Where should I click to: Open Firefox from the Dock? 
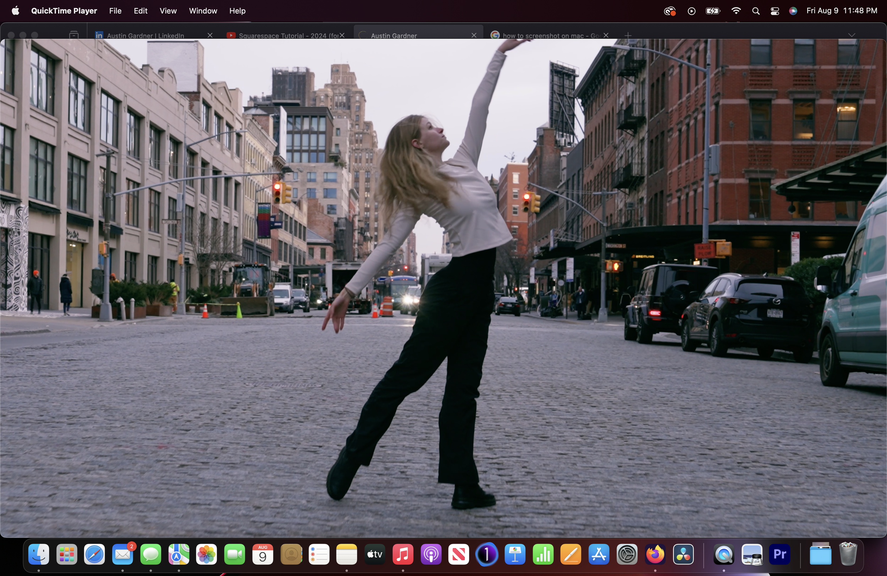coord(655,555)
